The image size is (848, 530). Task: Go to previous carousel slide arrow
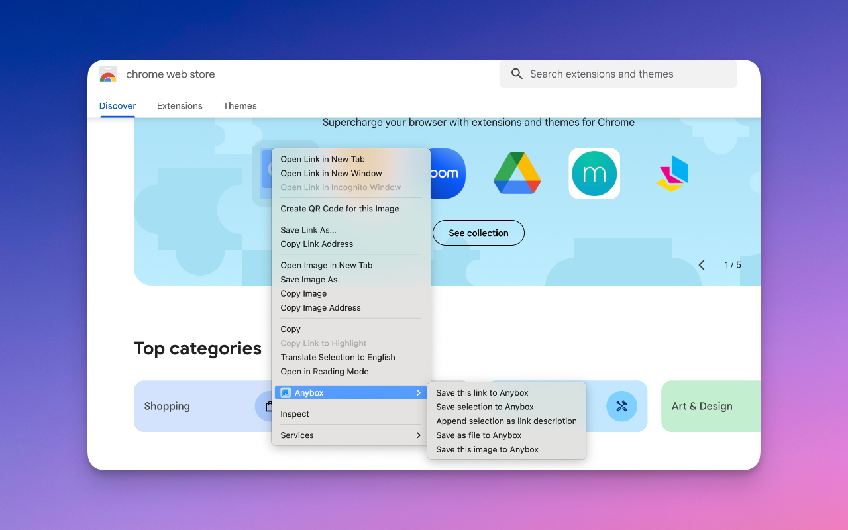point(702,265)
